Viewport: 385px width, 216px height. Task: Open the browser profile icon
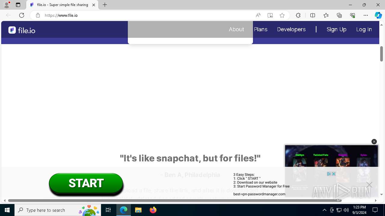pyautogui.click(x=6, y=5)
